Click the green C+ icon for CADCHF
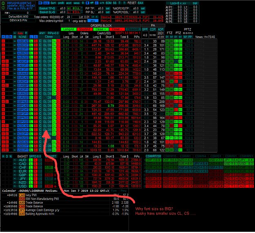Screen dimensions: 255x233 54,61
